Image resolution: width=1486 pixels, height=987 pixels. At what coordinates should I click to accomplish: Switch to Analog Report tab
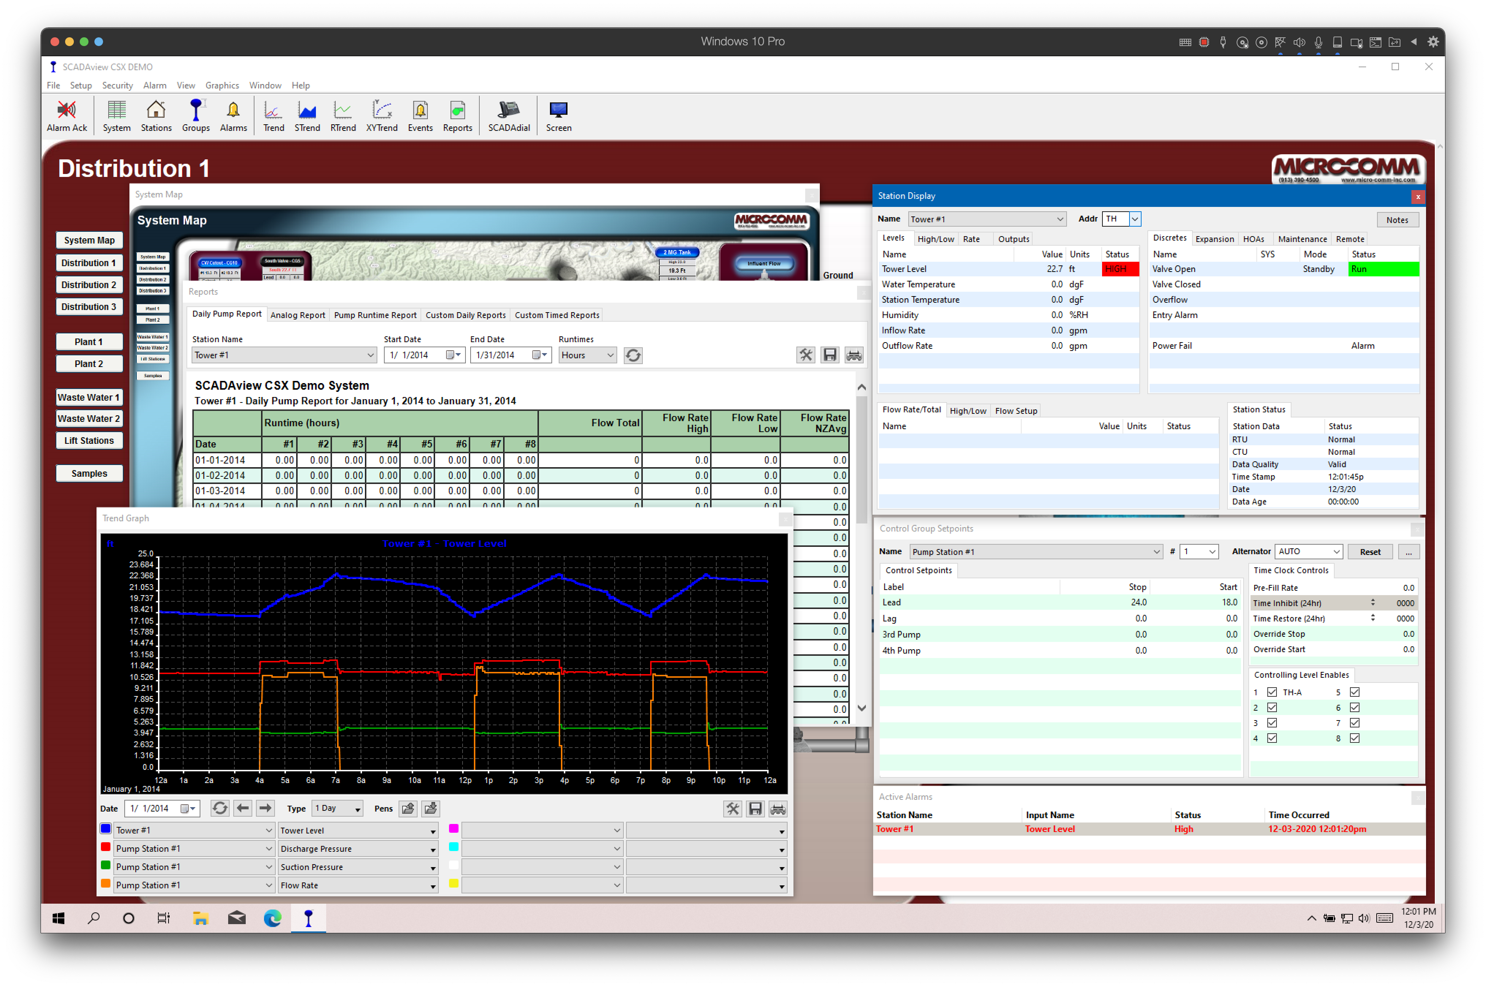click(x=297, y=315)
